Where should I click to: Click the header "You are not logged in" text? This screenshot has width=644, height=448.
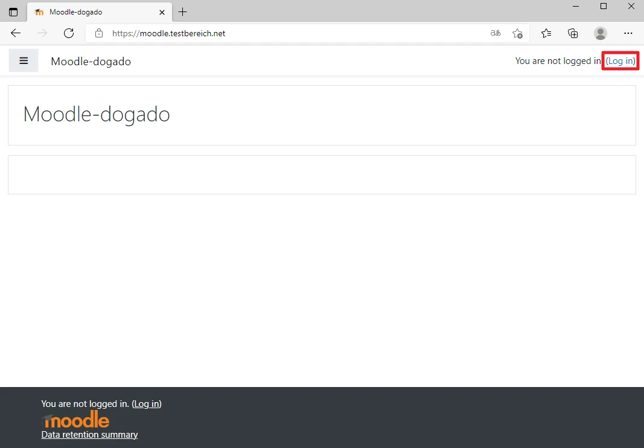coord(558,61)
